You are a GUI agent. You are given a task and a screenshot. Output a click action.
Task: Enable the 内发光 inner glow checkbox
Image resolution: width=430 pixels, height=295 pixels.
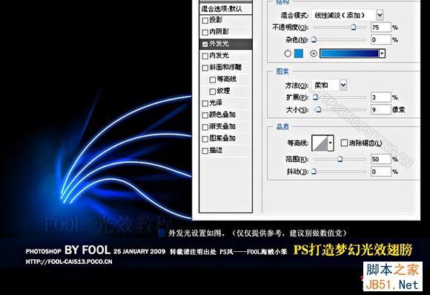click(205, 56)
